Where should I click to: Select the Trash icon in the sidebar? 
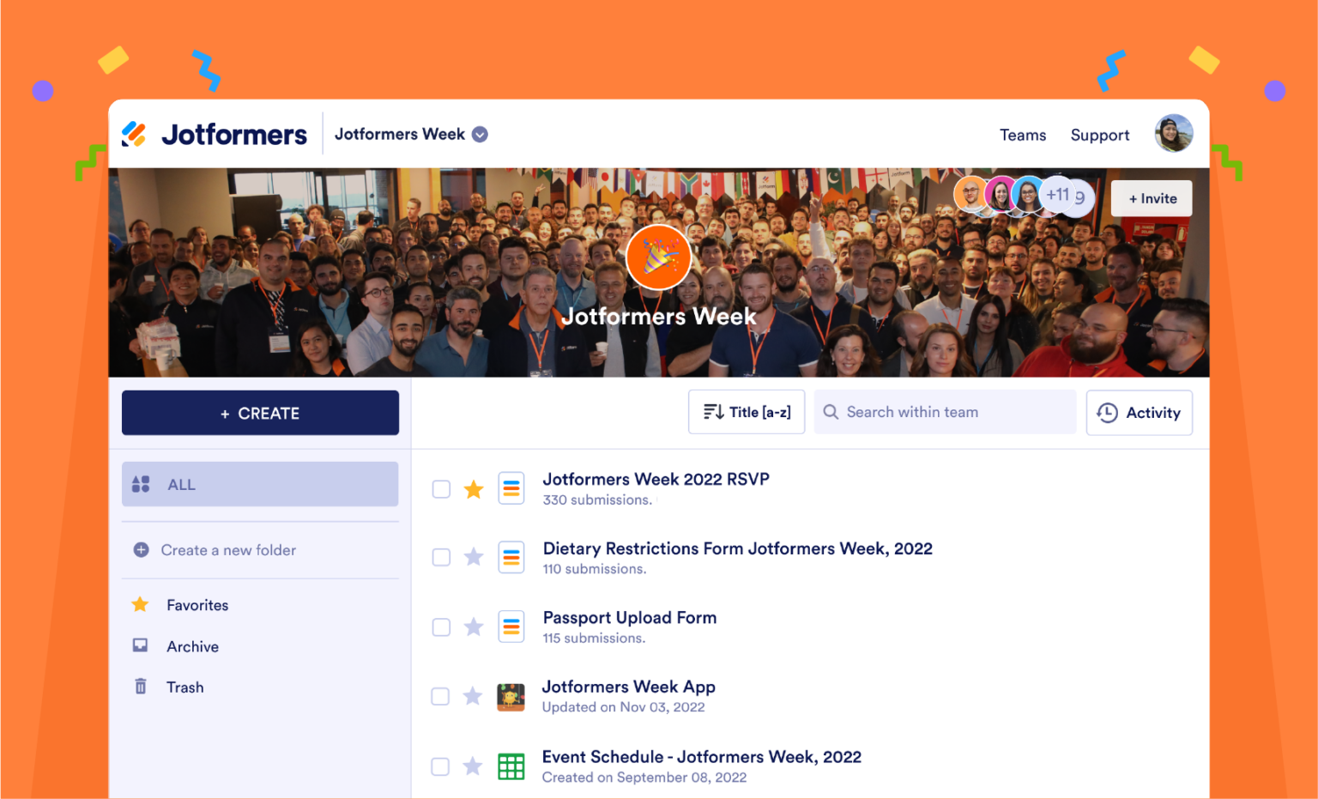[141, 687]
